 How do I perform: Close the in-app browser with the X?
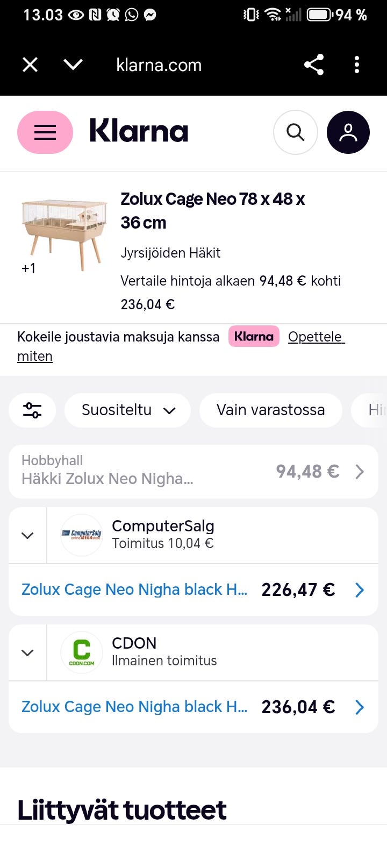point(30,65)
